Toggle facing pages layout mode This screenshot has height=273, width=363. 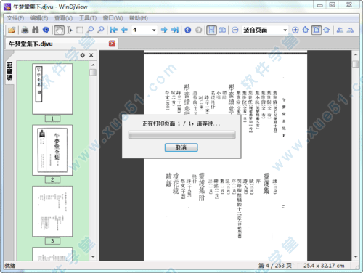(222, 30)
